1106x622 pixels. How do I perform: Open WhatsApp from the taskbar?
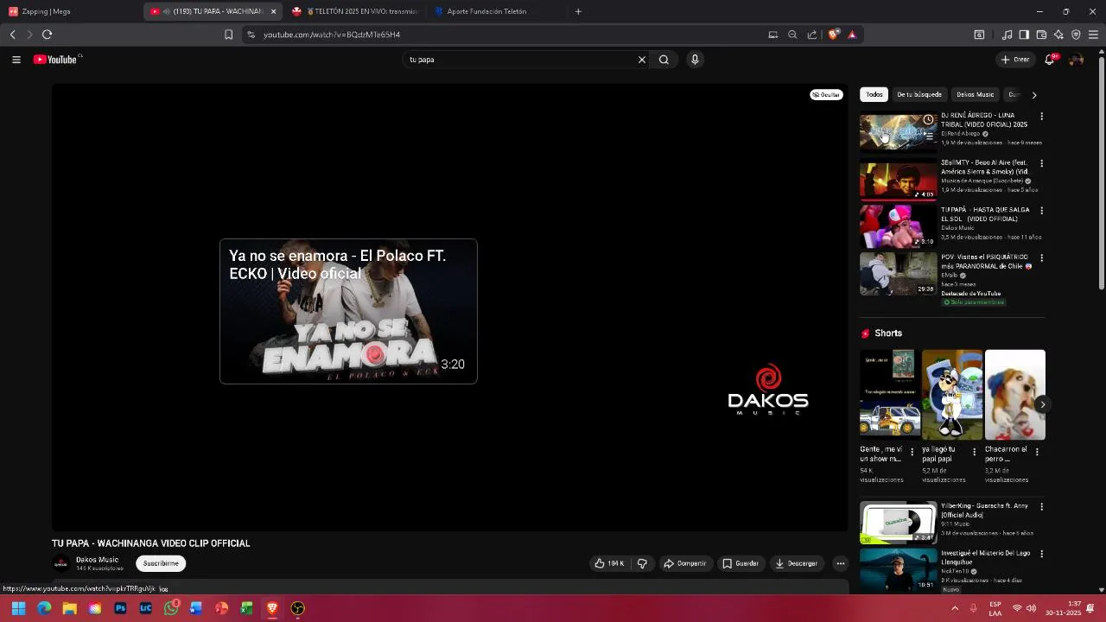click(x=171, y=608)
